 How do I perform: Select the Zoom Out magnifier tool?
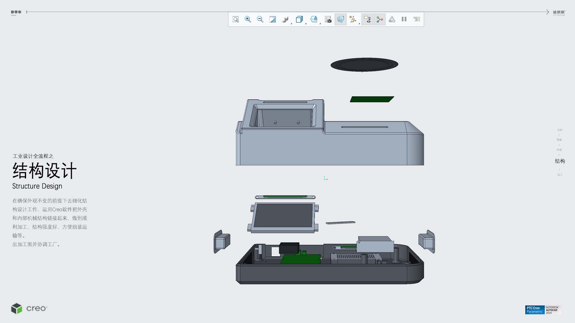pos(260,19)
